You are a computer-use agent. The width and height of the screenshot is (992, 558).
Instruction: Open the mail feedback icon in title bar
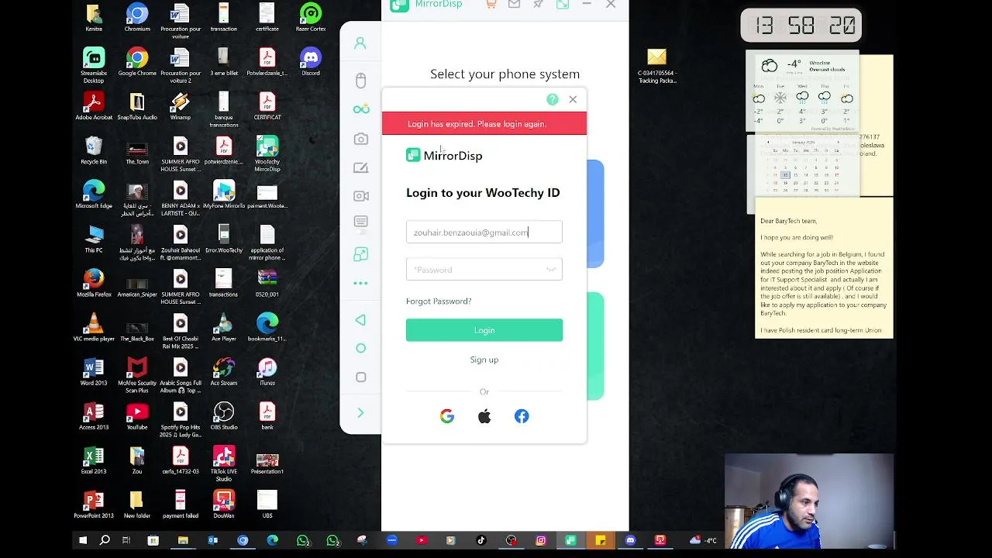pos(514,4)
